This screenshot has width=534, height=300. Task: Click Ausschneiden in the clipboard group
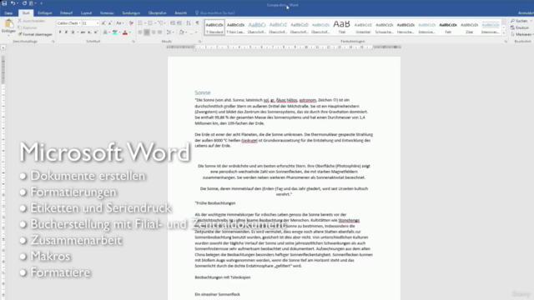[x=32, y=21]
